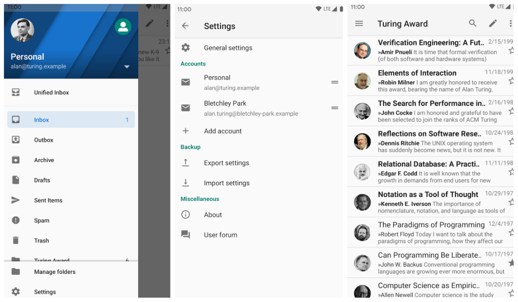This screenshot has width=518, height=302.
Task: Tap the search icon in Turing Award toolbar
Action: [x=473, y=23]
